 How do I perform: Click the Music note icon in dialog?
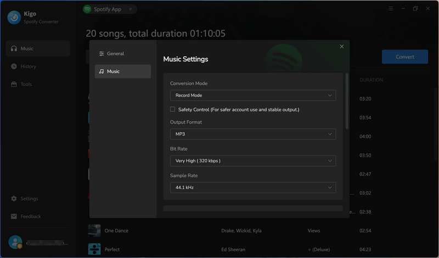(102, 71)
